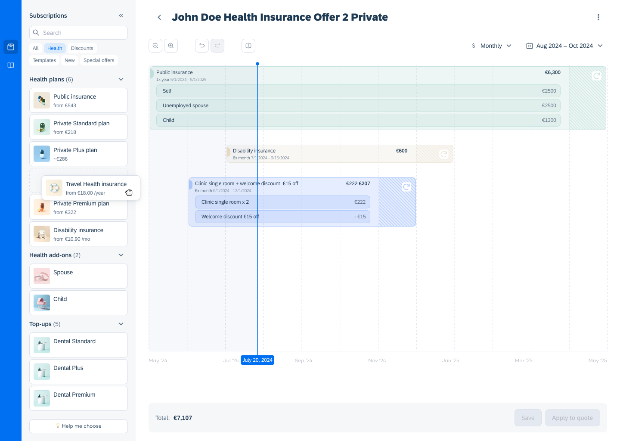The width and height of the screenshot is (620, 441).
Task: Click the redo arrow icon
Action: pos(217,46)
